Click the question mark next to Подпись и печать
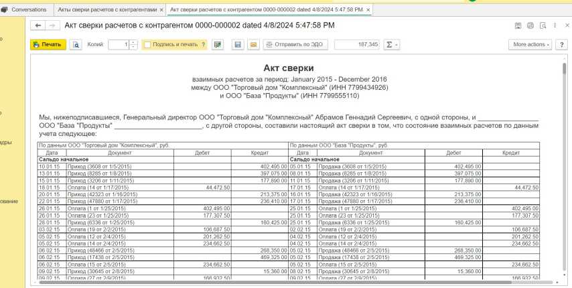Image resolution: width=572 pixels, height=288 pixels. click(x=203, y=44)
